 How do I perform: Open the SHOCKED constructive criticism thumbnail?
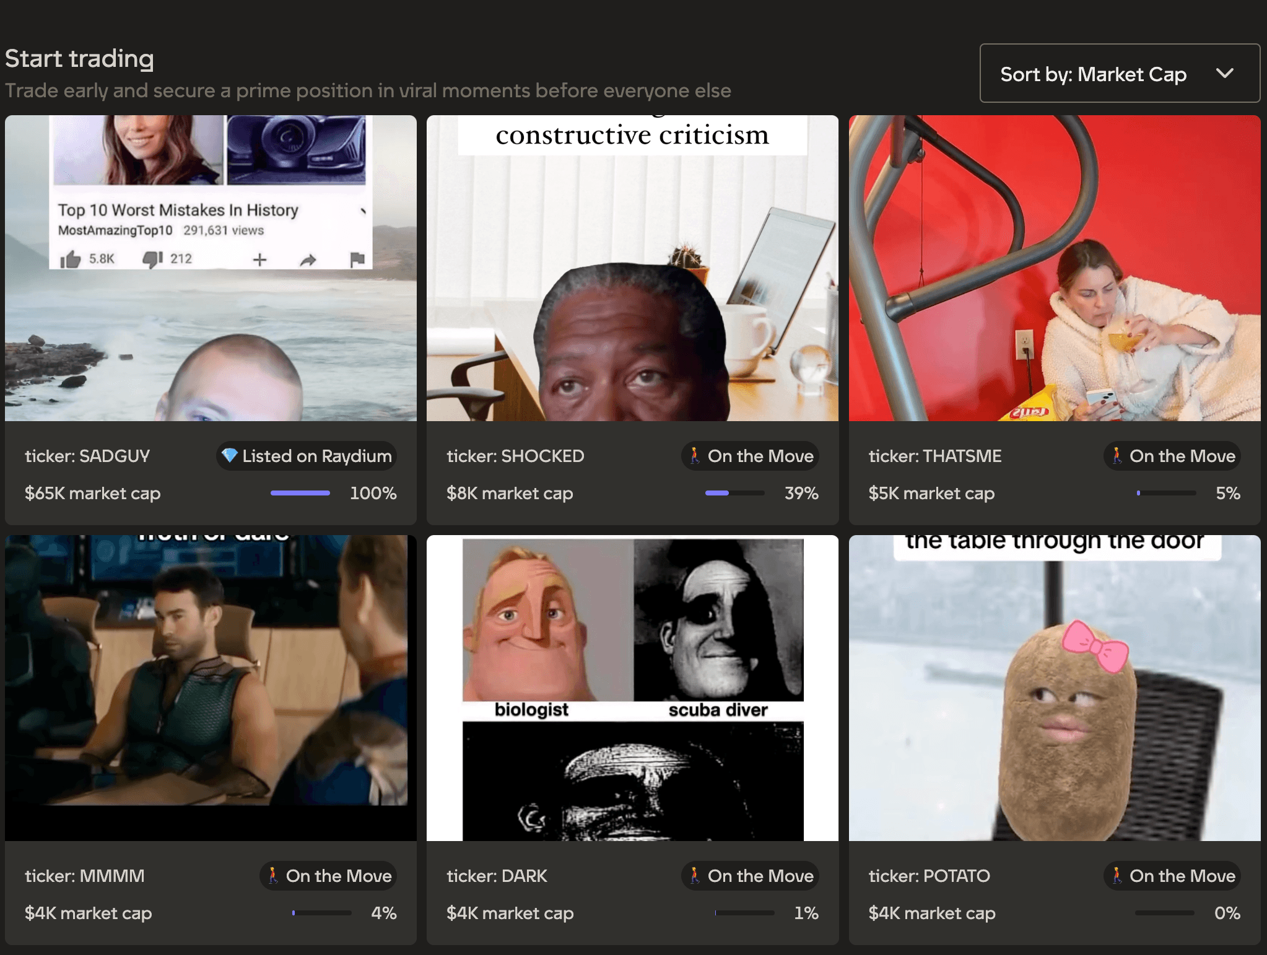pos(632,268)
